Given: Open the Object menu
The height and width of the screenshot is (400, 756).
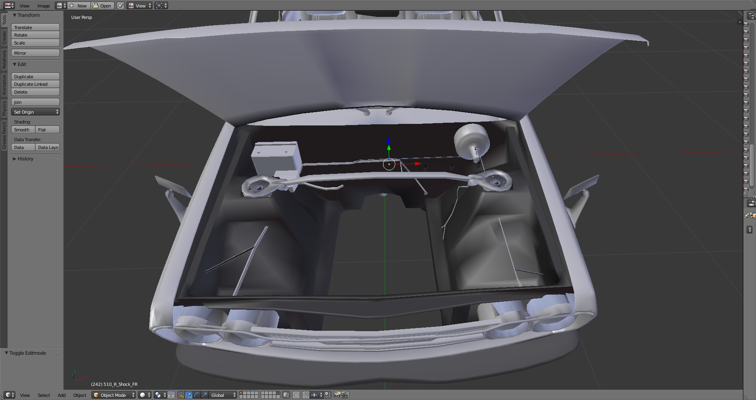Looking at the screenshot, I should click(80, 395).
